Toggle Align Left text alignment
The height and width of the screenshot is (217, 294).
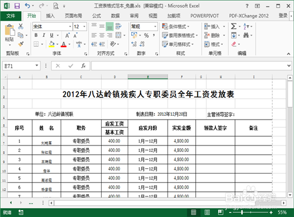coord(94,35)
